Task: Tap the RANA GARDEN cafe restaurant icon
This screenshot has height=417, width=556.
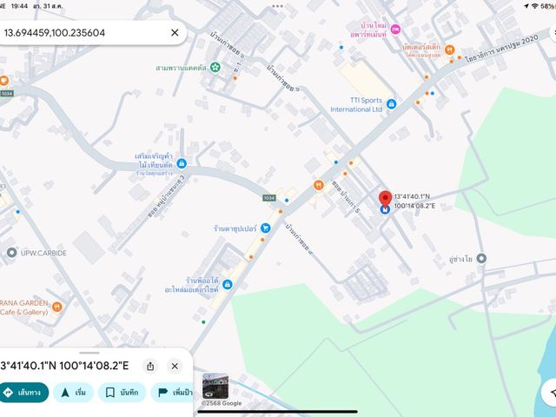Action: [x=57, y=307]
